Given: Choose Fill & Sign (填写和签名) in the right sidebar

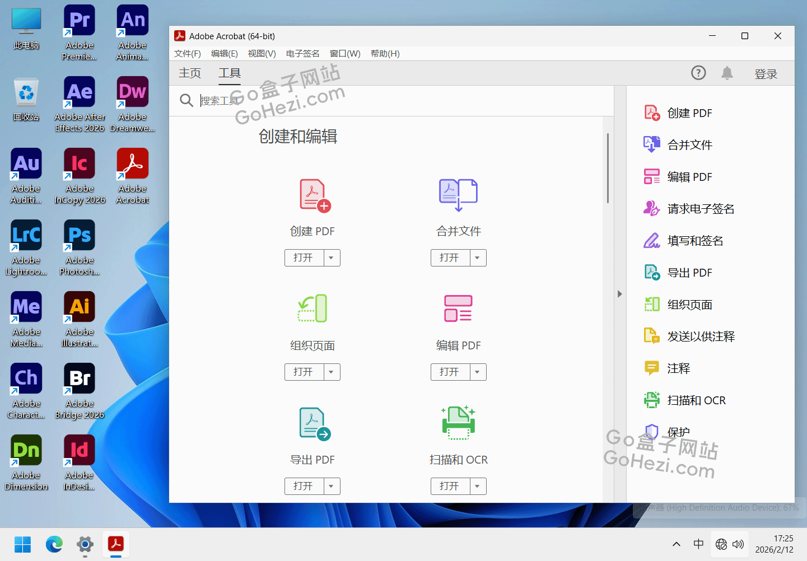Looking at the screenshot, I should coord(695,241).
